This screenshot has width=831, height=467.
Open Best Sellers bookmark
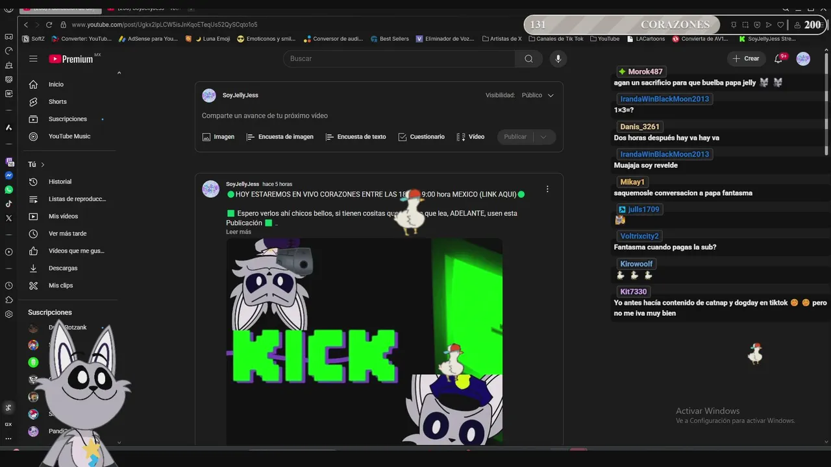click(390, 39)
